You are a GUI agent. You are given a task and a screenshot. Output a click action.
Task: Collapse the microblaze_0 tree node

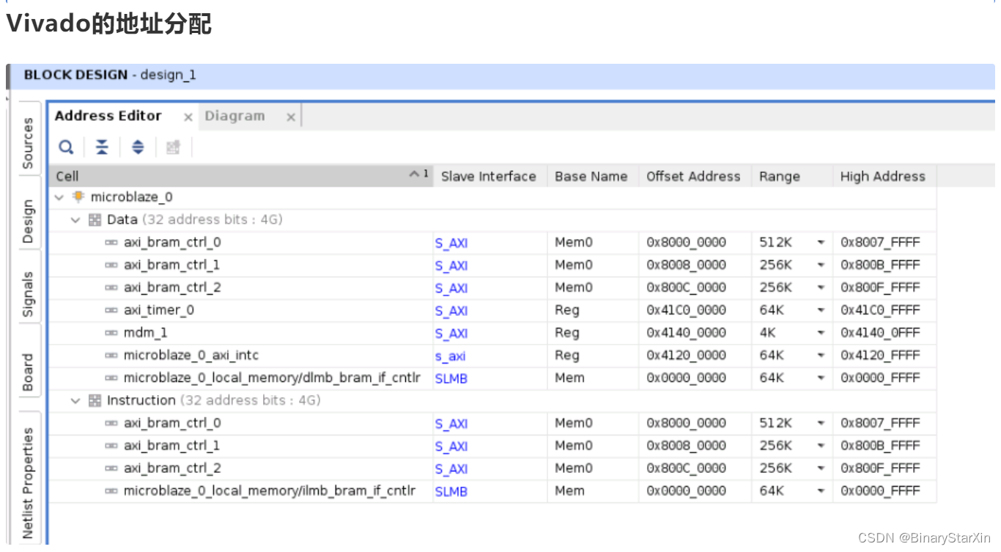point(59,197)
